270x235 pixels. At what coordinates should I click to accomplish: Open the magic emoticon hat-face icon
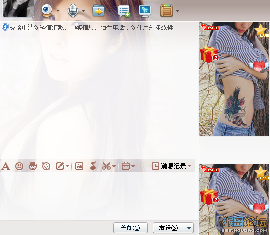32,166
